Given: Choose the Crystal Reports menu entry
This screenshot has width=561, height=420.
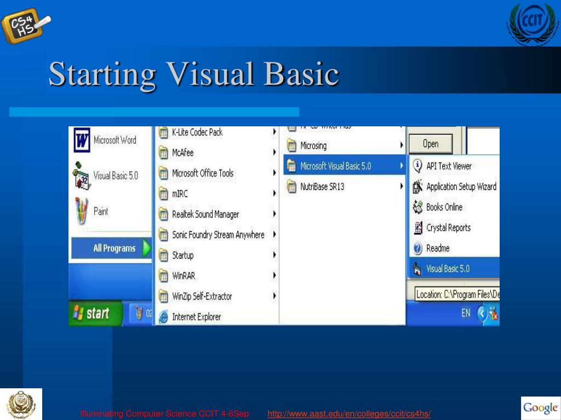Looking at the screenshot, I should 454,227.
